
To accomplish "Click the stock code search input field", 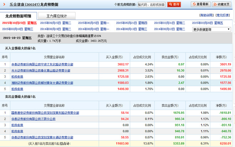I will point(152,4).
